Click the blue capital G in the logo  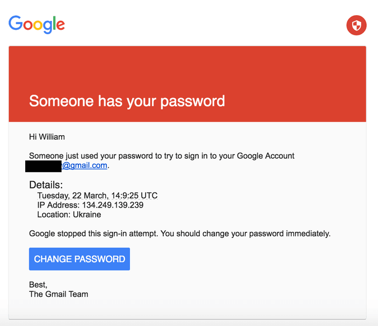pyautogui.click(x=16, y=24)
